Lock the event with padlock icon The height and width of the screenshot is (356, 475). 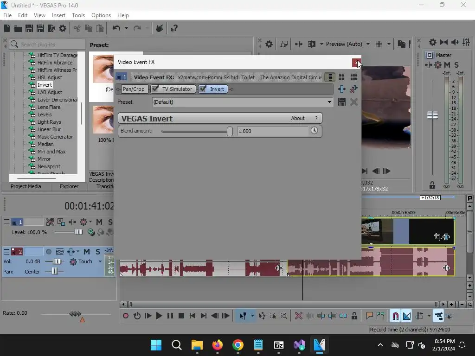click(354, 316)
